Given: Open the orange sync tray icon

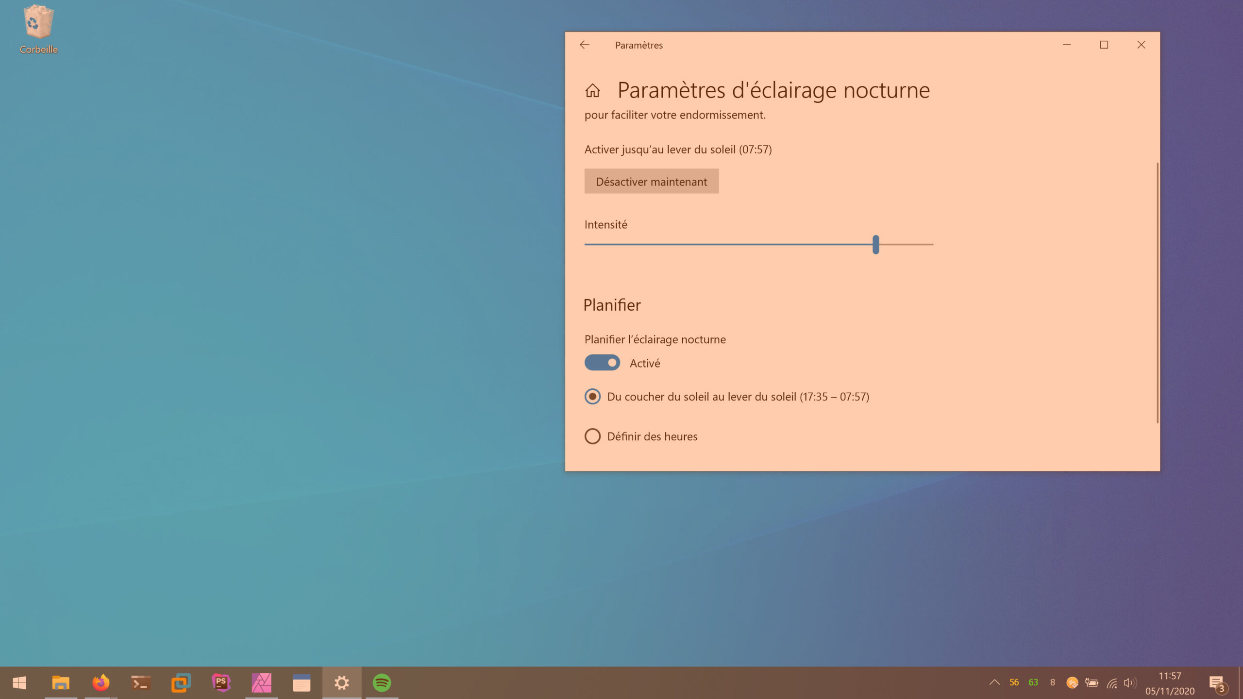Looking at the screenshot, I should tap(1072, 683).
